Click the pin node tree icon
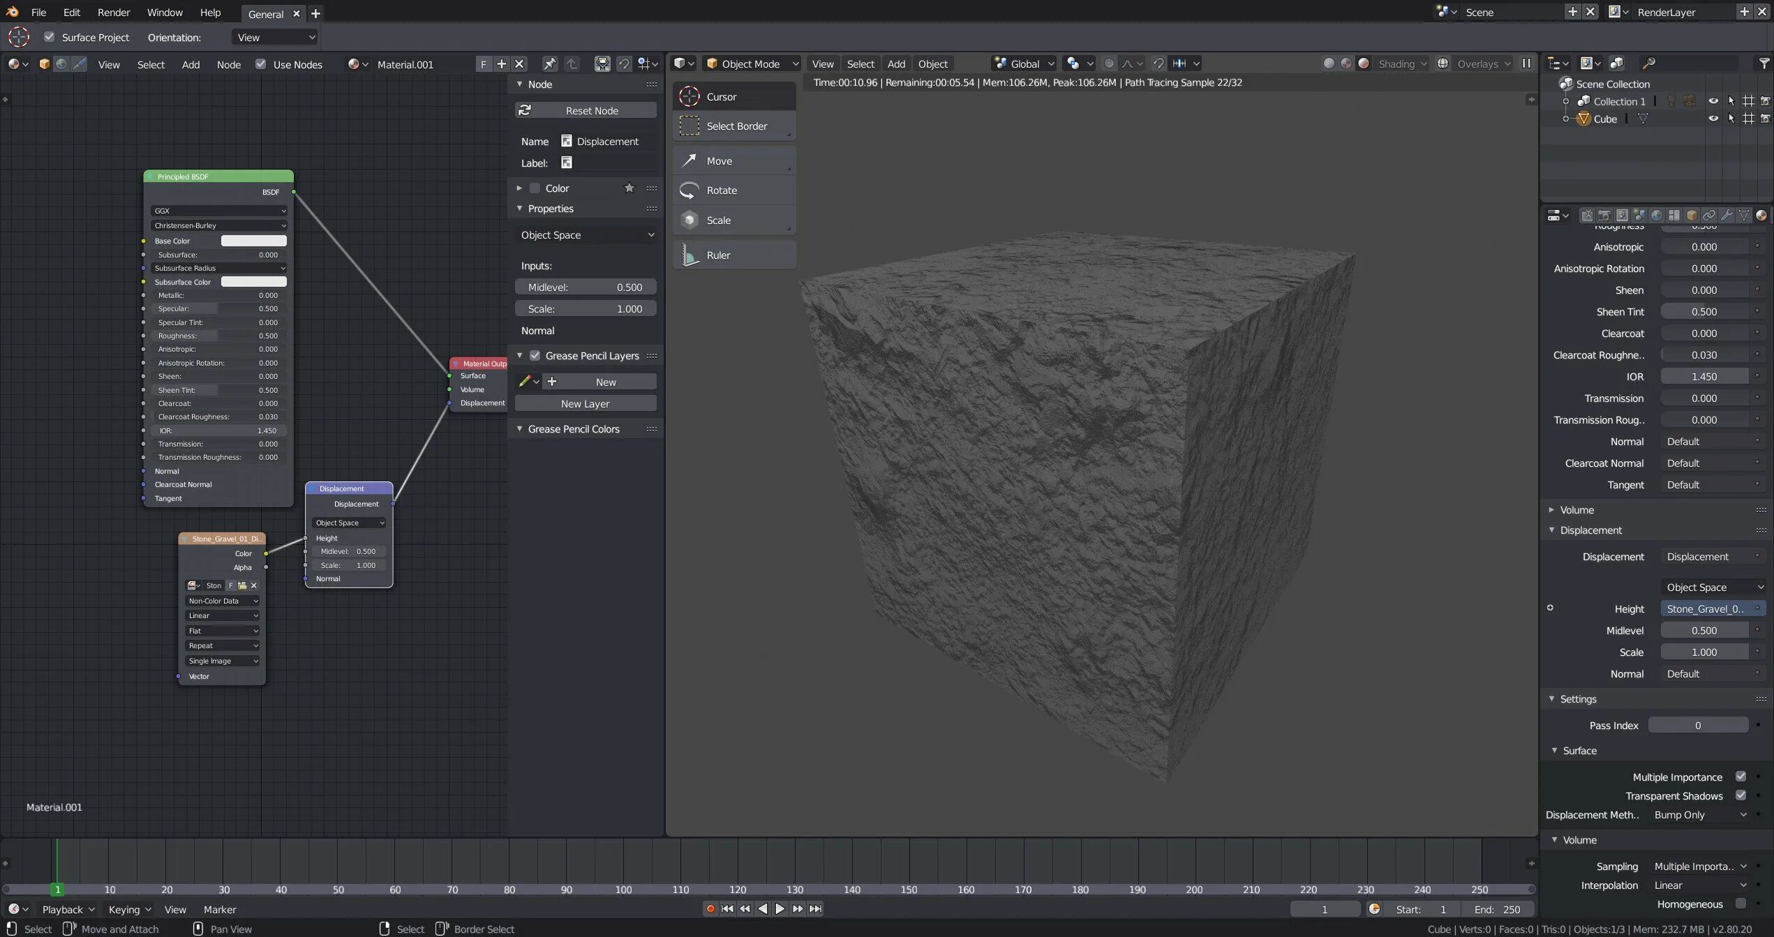Image resolution: width=1774 pixels, height=937 pixels. click(x=550, y=64)
